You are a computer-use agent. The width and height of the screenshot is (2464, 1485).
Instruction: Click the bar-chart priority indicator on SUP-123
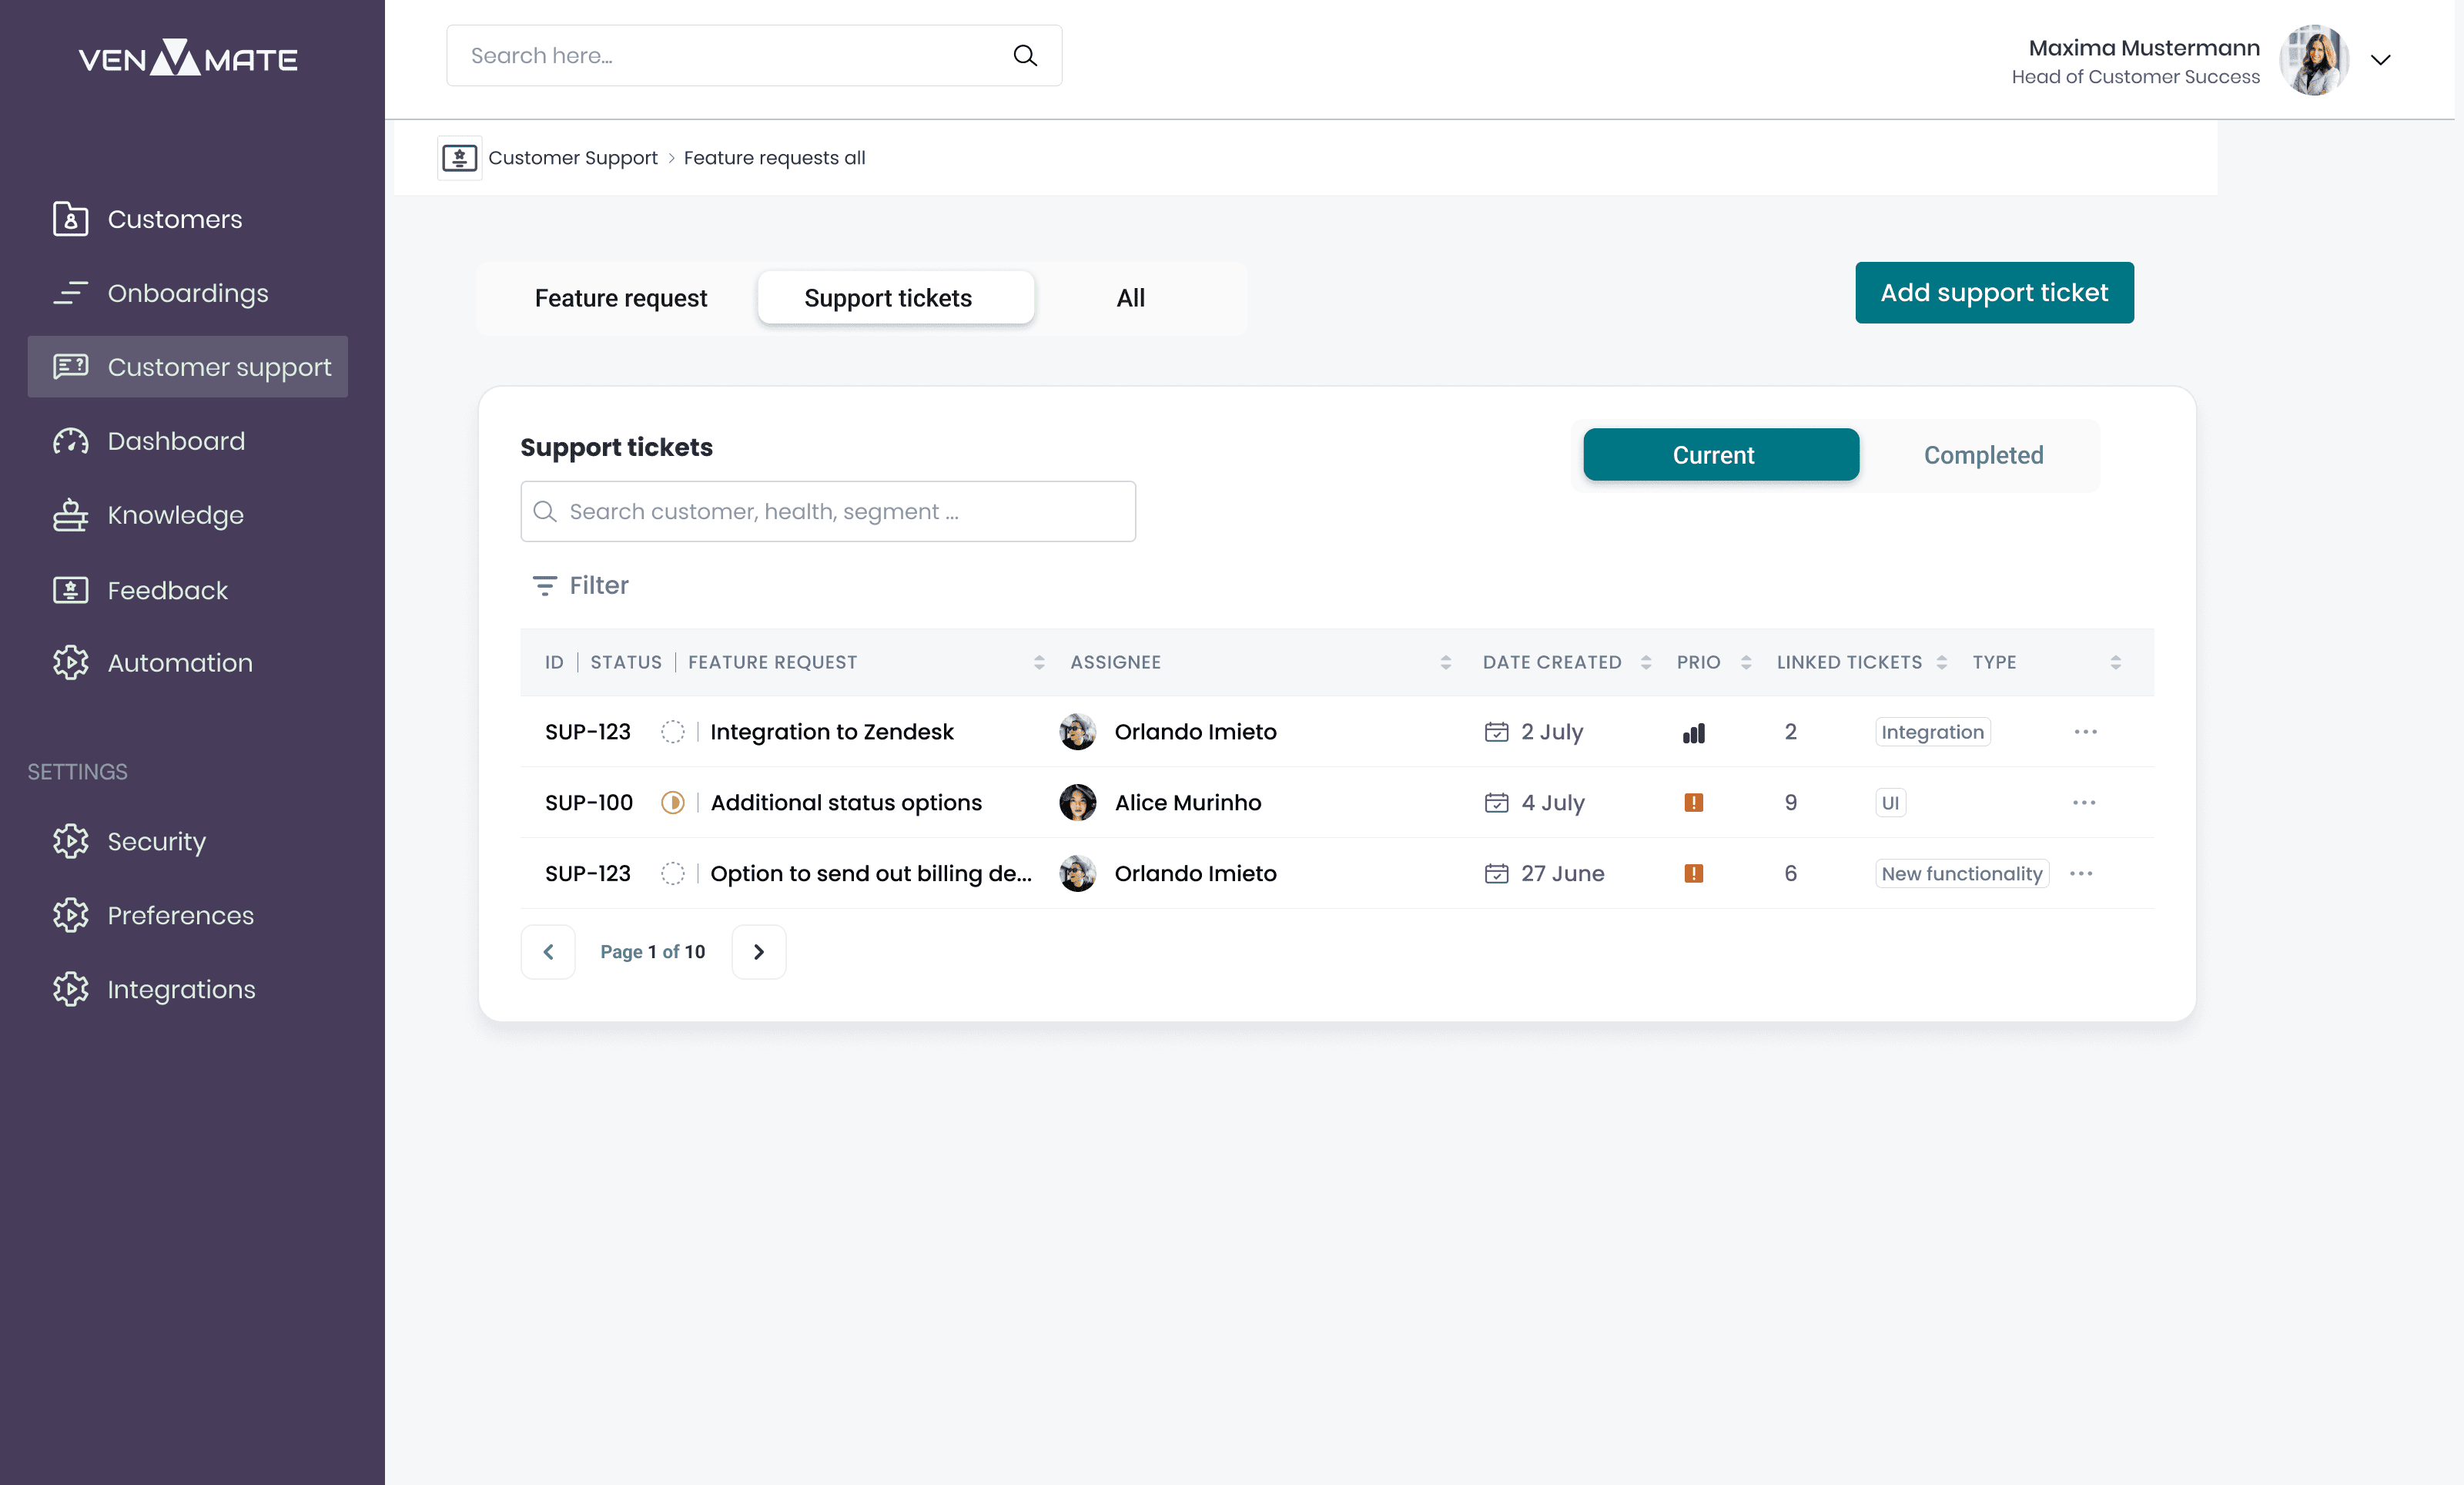(1694, 732)
